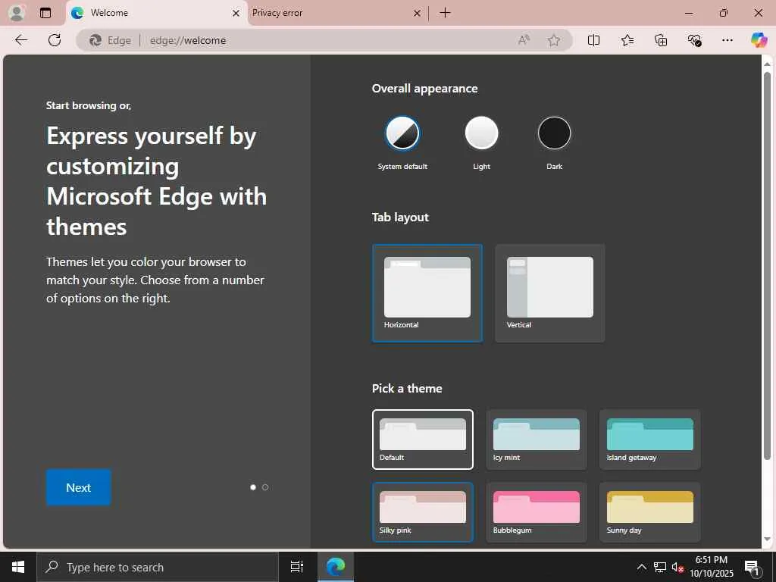This screenshot has width=776, height=582.
Task: Close the Welcome tab
Action: coord(236,14)
